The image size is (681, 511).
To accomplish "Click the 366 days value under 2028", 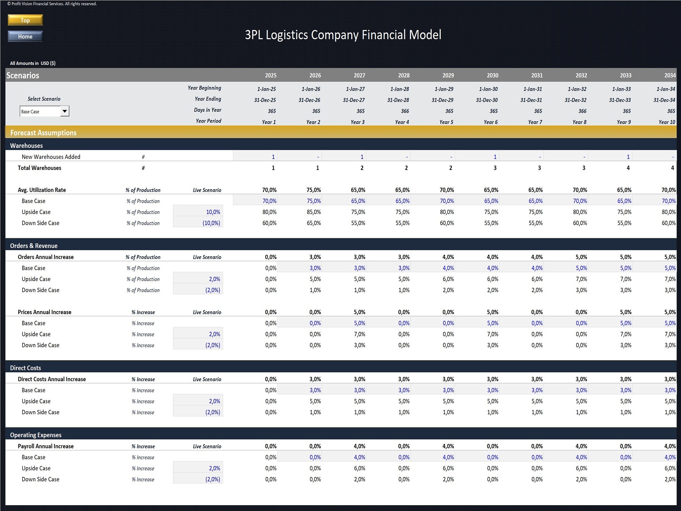I will pyautogui.click(x=405, y=111).
